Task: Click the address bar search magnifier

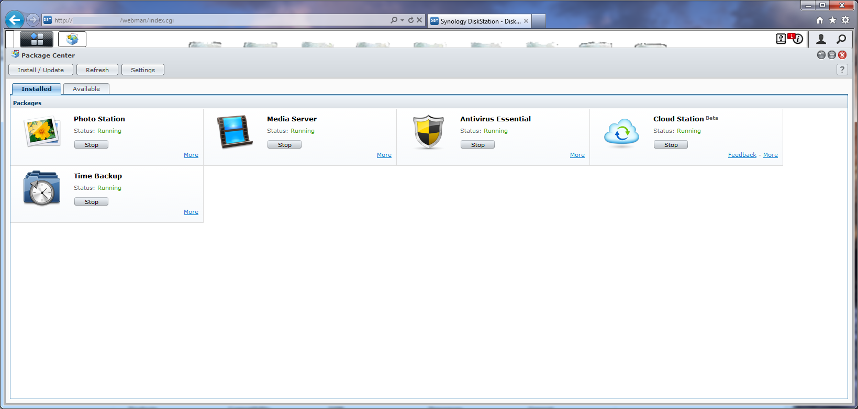Action: tap(394, 20)
